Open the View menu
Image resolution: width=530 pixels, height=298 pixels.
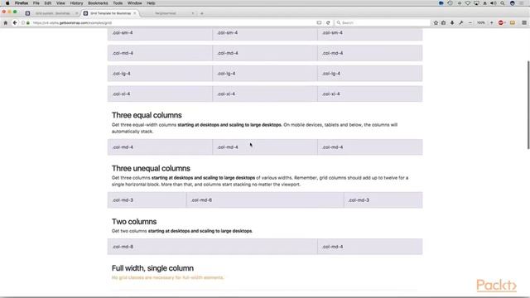click(60, 3)
